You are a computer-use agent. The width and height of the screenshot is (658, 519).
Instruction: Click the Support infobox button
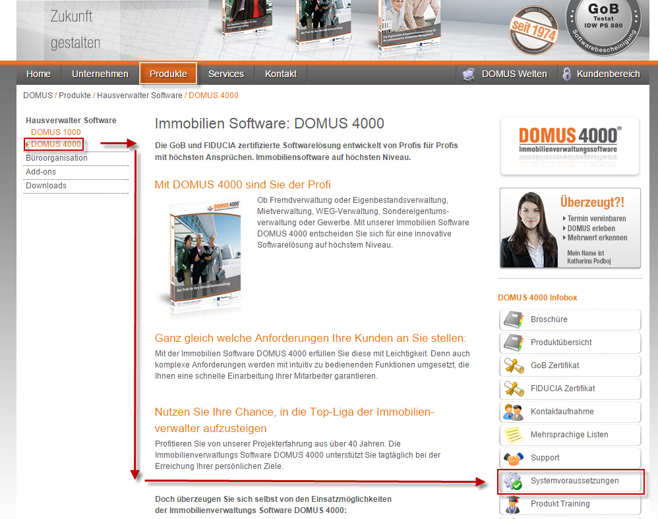(570, 458)
